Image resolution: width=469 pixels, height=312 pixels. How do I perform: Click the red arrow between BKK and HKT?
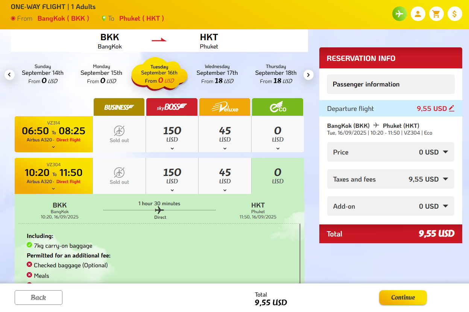[x=159, y=40]
